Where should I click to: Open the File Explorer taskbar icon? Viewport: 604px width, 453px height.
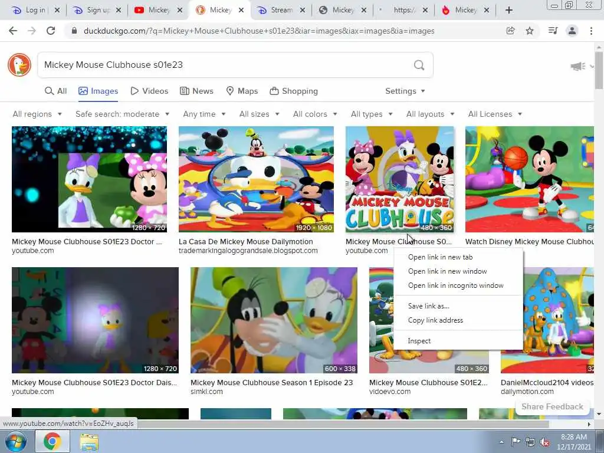click(x=89, y=441)
